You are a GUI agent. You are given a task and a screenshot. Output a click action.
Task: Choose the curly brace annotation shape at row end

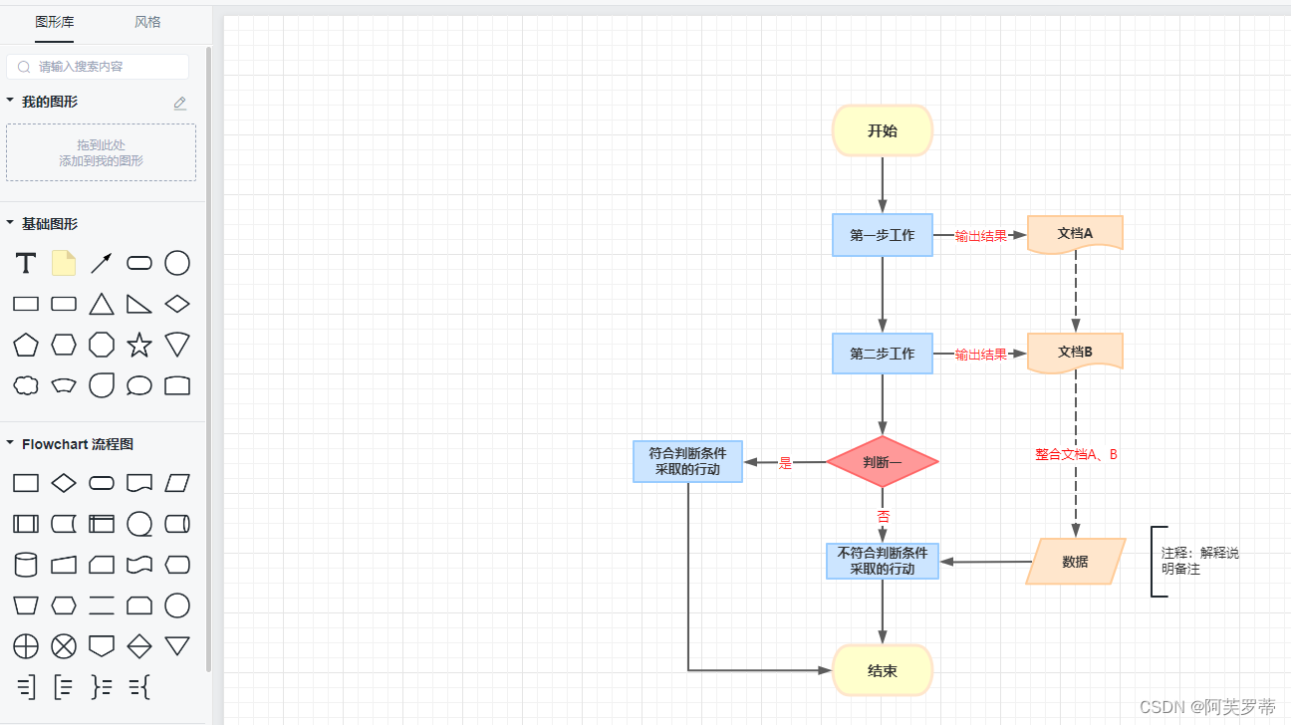pyautogui.click(x=139, y=687)
